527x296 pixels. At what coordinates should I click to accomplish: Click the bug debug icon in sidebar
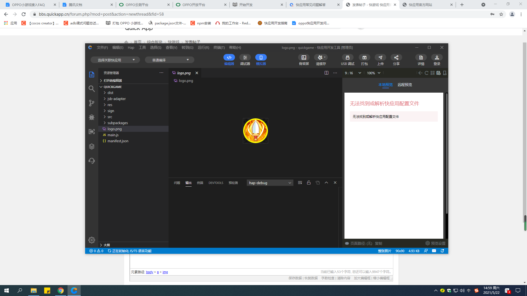[x=92, y=117]
